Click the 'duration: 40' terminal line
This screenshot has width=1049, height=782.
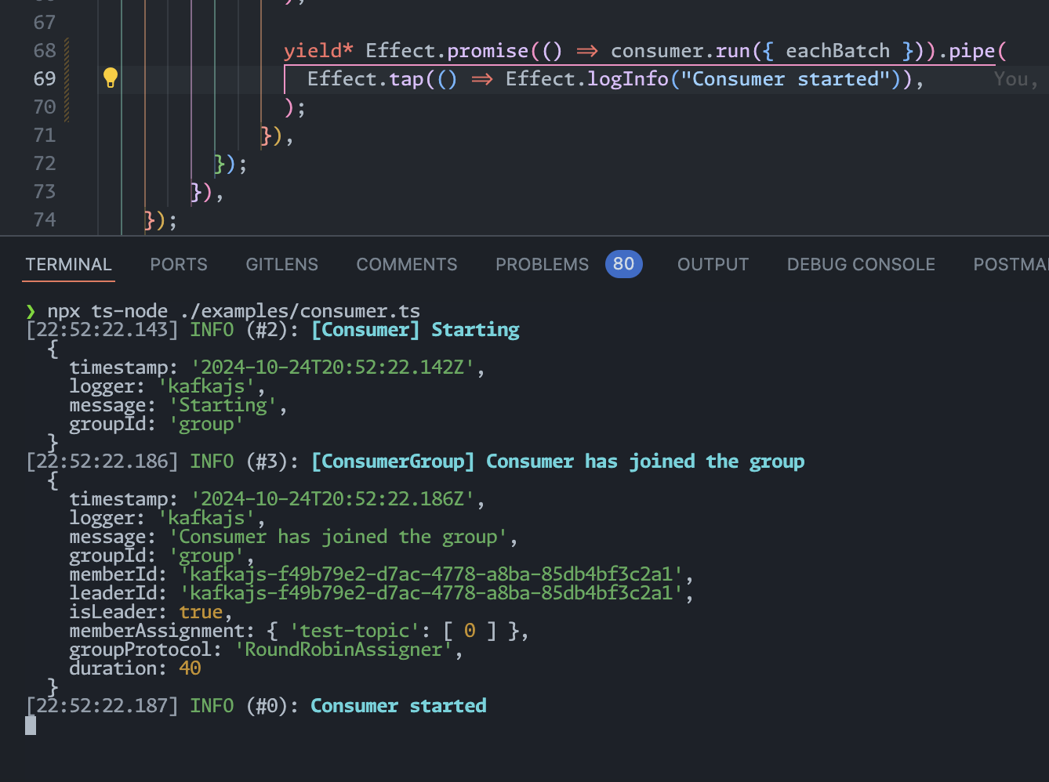[x=135, y=668]
